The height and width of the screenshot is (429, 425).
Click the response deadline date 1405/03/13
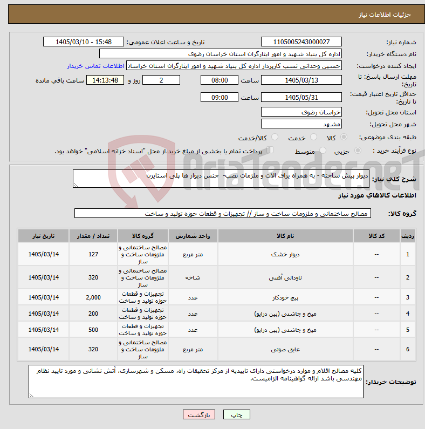coord(301,80)
